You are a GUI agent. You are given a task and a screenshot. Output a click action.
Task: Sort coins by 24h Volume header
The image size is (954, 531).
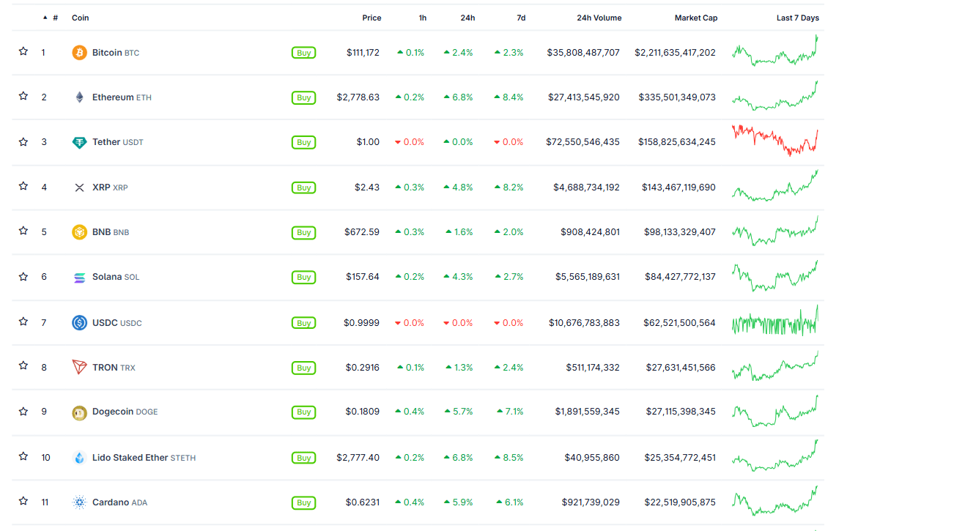click(x=599, y=18)
